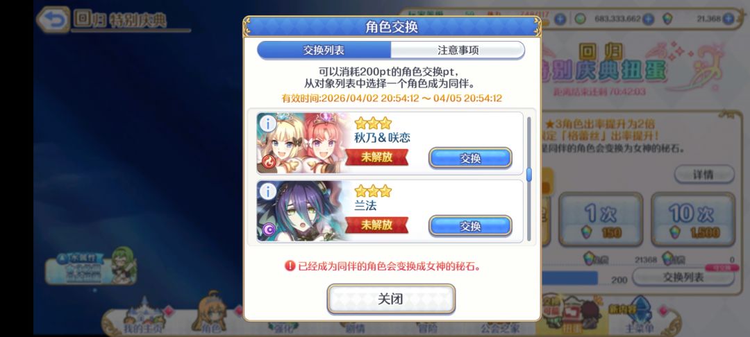Tap the fire element icon on 秋乃&咲恋 card
Image resolution: width=750 pixels, height=337 pixels.
268,163
